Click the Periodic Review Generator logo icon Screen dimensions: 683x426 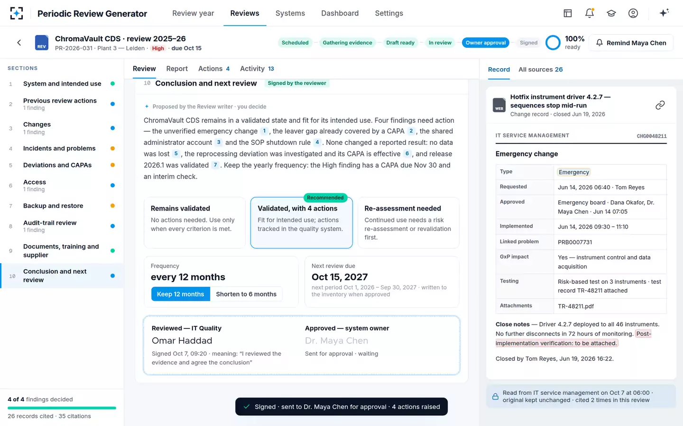[17, 13]
